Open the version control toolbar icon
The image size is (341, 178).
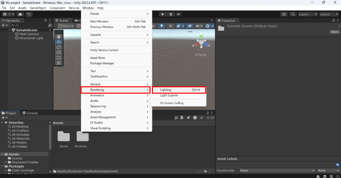29,14
